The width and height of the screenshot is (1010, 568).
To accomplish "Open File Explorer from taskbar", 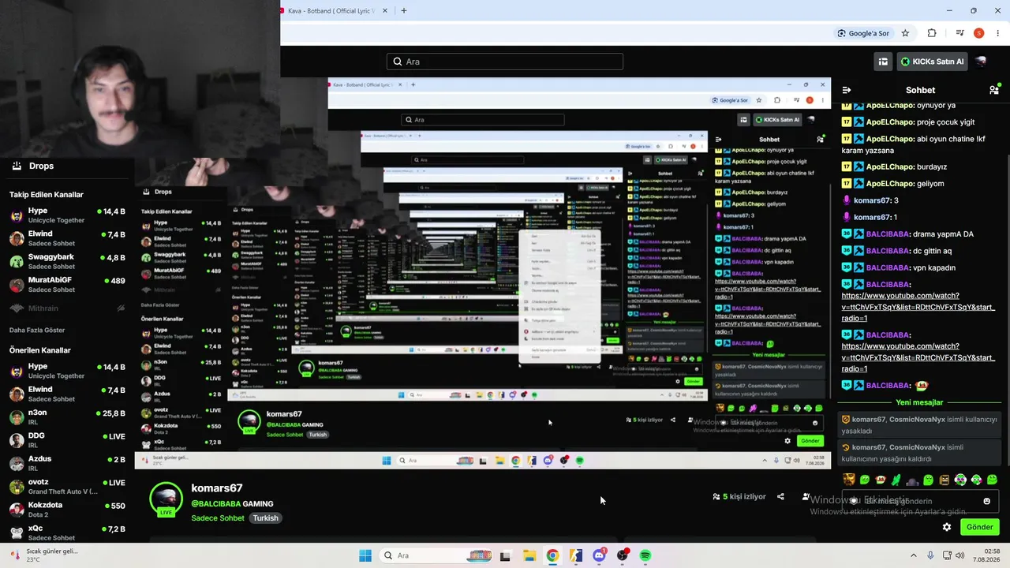I will click(529, 555).
